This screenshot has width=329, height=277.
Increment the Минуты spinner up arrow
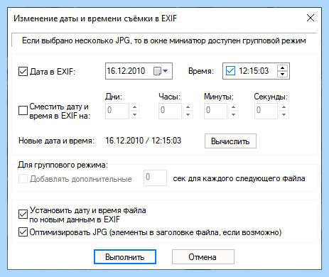[233, 107]
